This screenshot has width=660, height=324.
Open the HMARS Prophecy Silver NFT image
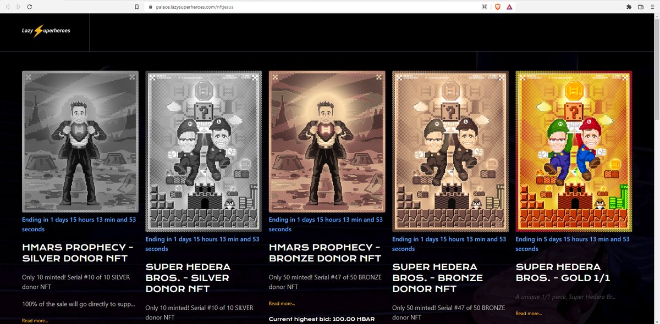[80, 142]
